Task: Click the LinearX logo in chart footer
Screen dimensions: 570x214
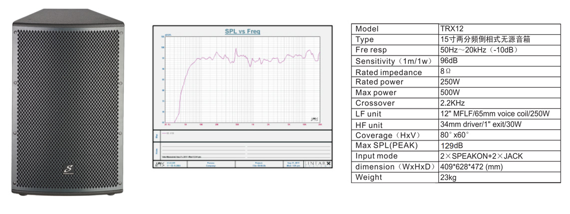Action: tap(316, 164)
